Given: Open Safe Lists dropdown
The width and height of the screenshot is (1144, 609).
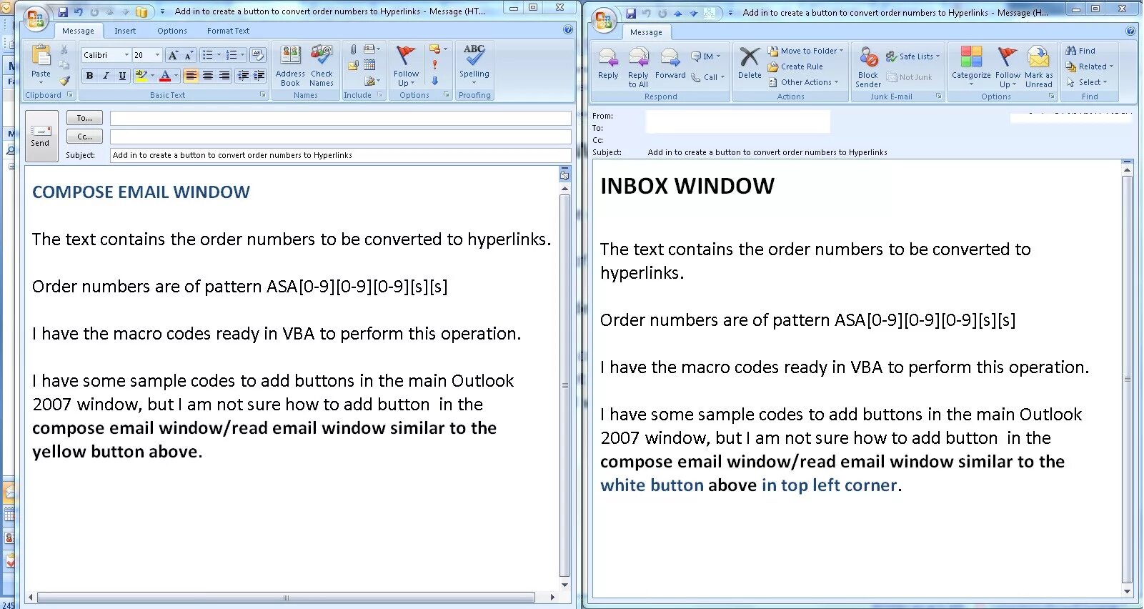Looking at the screenshot, I should (x=913, y=56).
